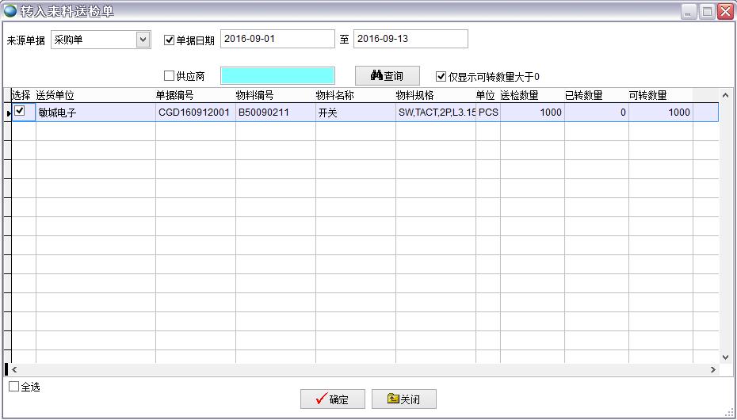Click the 关闭 folder icon button
This screenshot has height=420, width=737.
[403, 399]
